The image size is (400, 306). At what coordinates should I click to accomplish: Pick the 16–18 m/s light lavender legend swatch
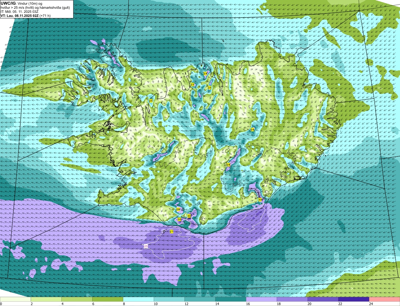tap(262, 299)
